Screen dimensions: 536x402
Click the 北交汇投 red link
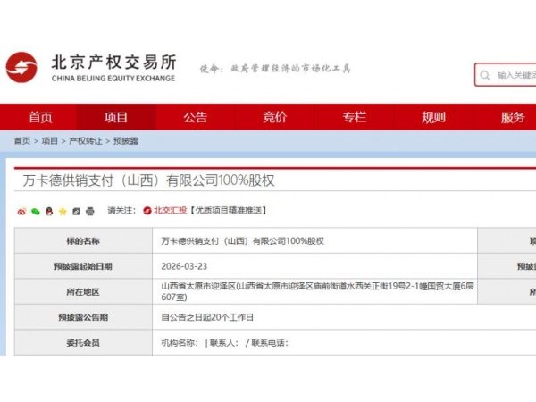point(171,210)
